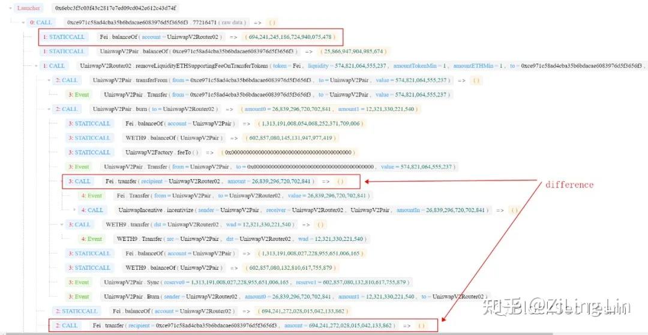The image size is (648, 335).
Task: Select the burn result amount0 and amount1
Action: click(x=331, y=109)
